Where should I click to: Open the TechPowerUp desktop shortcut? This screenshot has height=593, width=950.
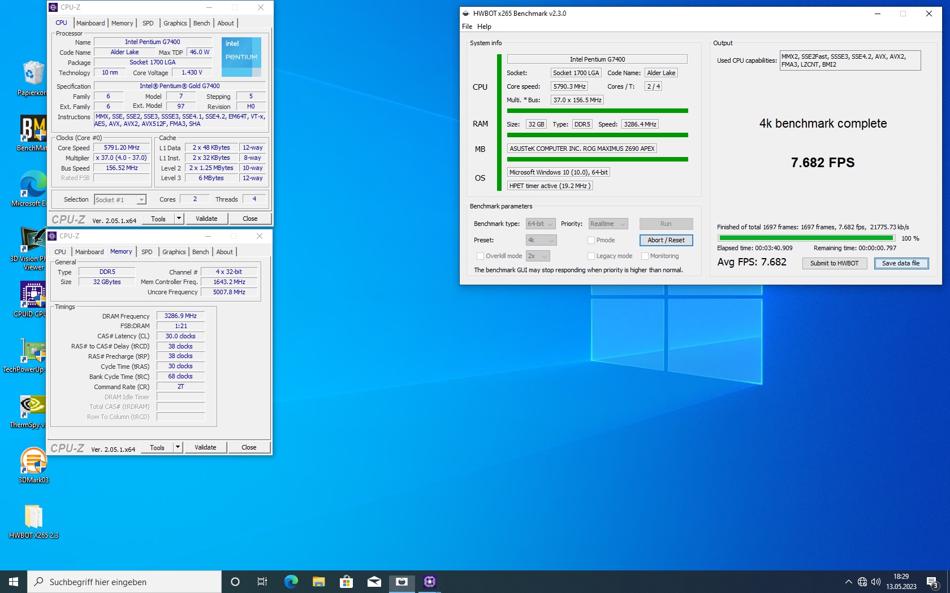click(33, 355)
